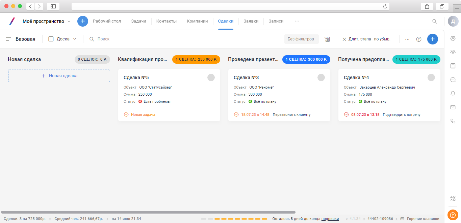
Task: Open settings gear in right sidebar
Action: point(453,38)
